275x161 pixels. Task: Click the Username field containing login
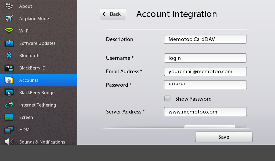point(205,58)
